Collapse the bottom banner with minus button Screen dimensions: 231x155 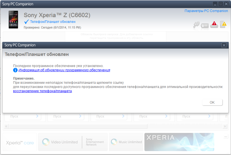coord(225,137)
